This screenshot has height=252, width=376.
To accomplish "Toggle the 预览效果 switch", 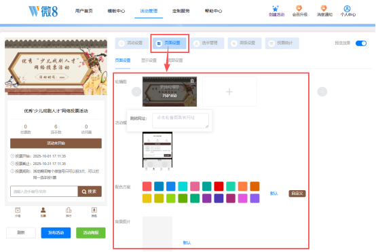I will click(x=361, y=43).
